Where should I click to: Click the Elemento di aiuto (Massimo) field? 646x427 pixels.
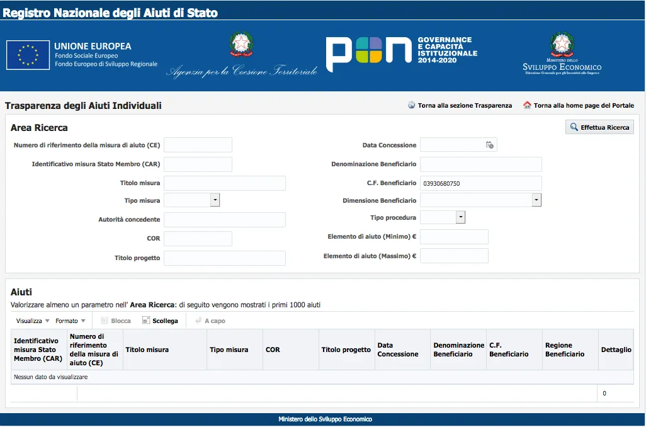[x=454, y=256]
